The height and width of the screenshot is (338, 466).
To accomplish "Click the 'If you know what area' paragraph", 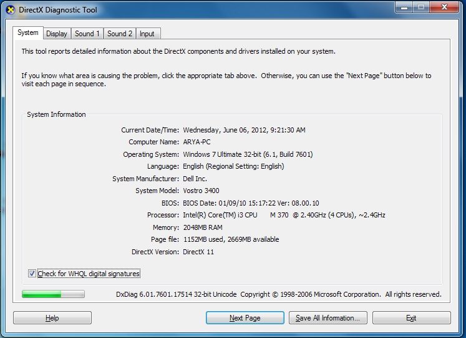I will (x=226, y=80).
